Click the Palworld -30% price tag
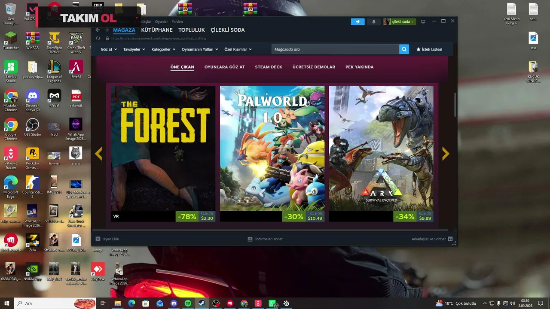Image resolution: width=550 pixels, height=309 pixels. coord(303,216)
